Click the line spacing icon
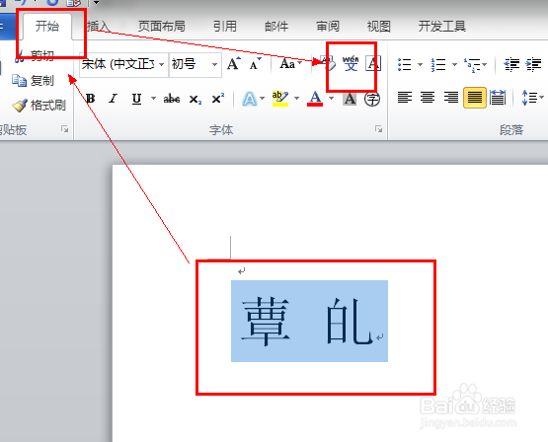Image resolution: width=548 pixels, height=442 pixels. 529,98
